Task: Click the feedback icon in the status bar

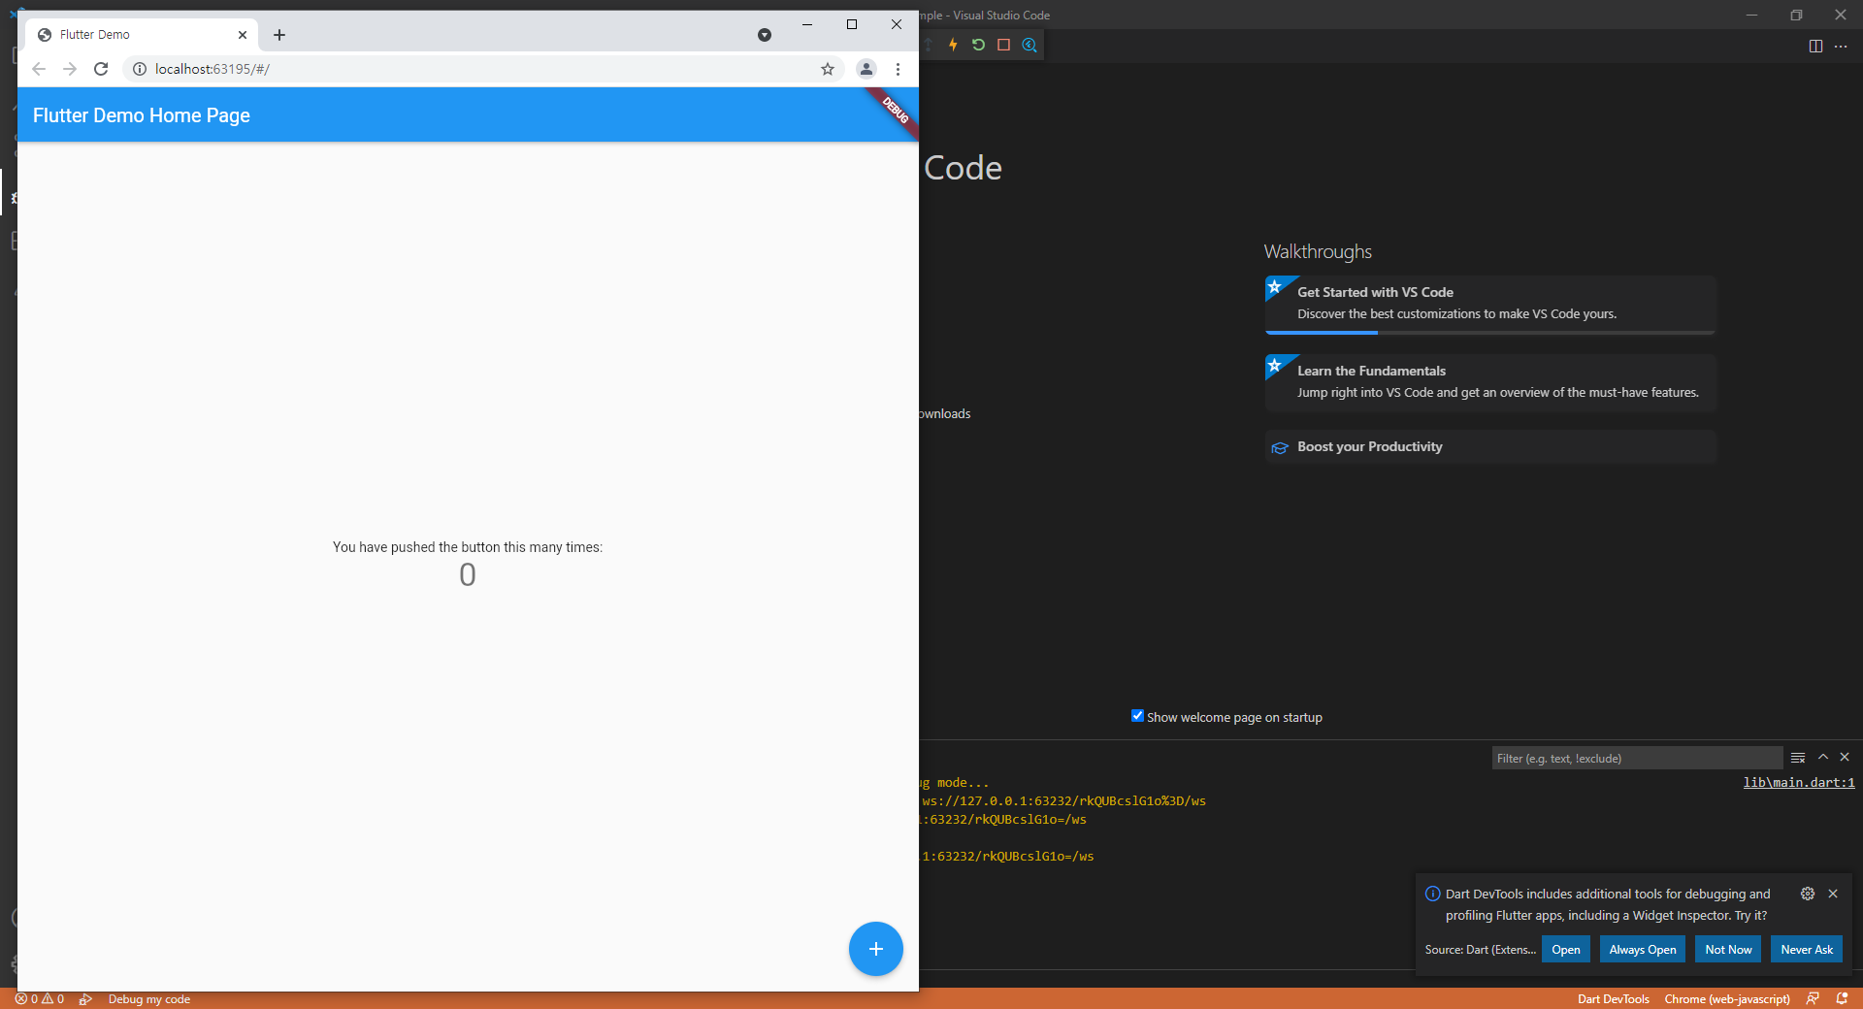Action: click(1813, 999)
